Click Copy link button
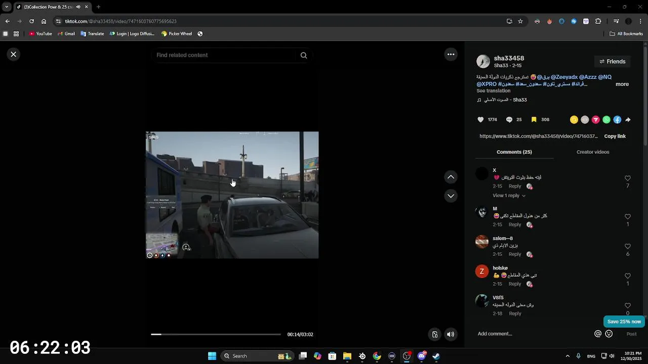 [x=615, y=136]
